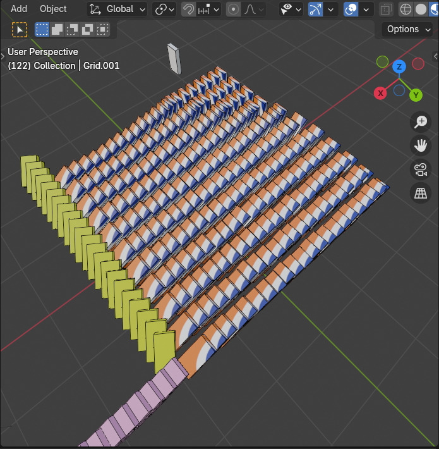The image size is (439, 449).
Task: Open the Object menu
Action: (x=53, y=9)
